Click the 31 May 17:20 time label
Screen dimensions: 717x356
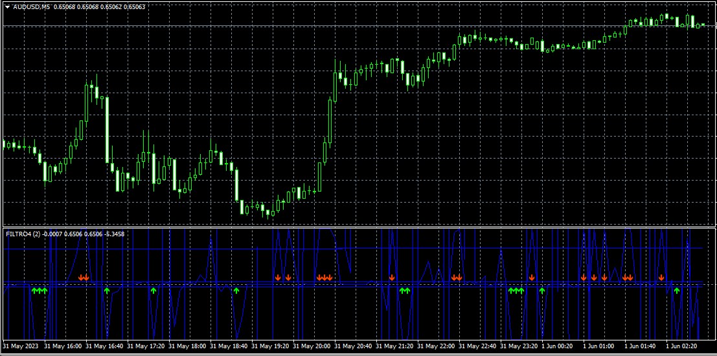pos(146,346)
